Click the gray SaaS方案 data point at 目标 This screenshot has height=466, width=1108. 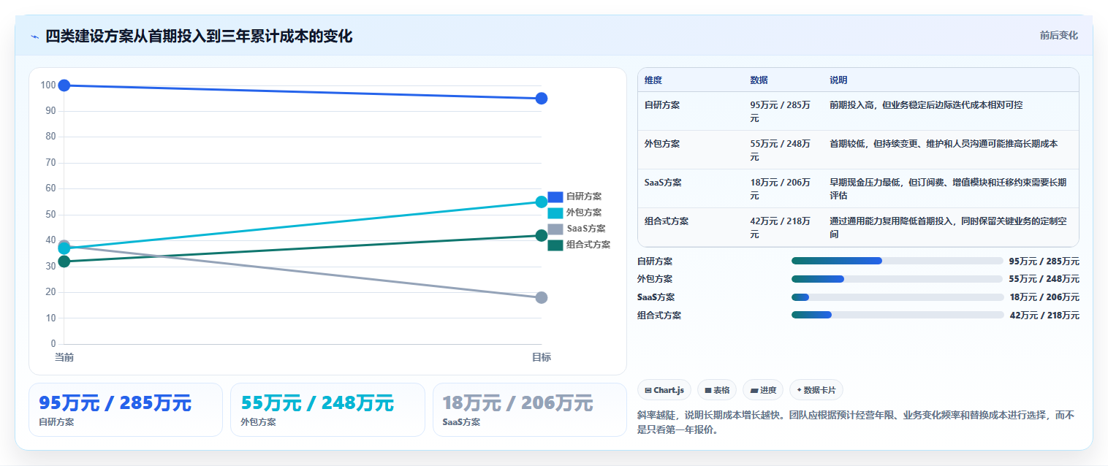coord(542,297)
